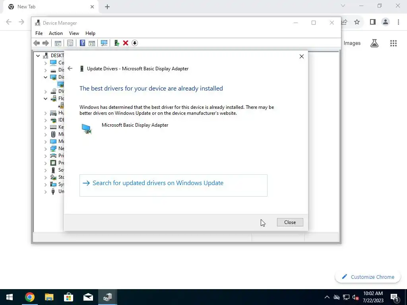Expand the System devices node chevron
The width and height of the screenshot is (407, 305).
coord(45,184)
